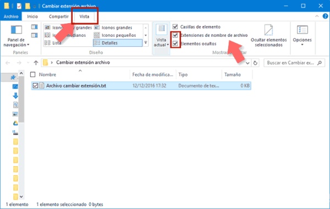This screenshot has width=330, height=209.
Task: Open the Opciones button
Action: [x=302, y=36]
